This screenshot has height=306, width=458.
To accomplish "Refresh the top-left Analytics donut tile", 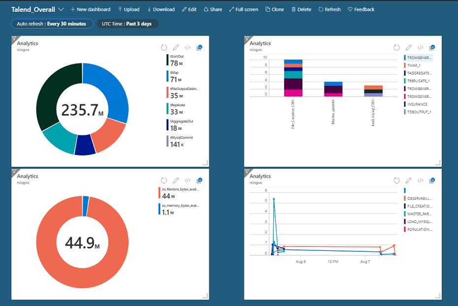I will point(164,48).
